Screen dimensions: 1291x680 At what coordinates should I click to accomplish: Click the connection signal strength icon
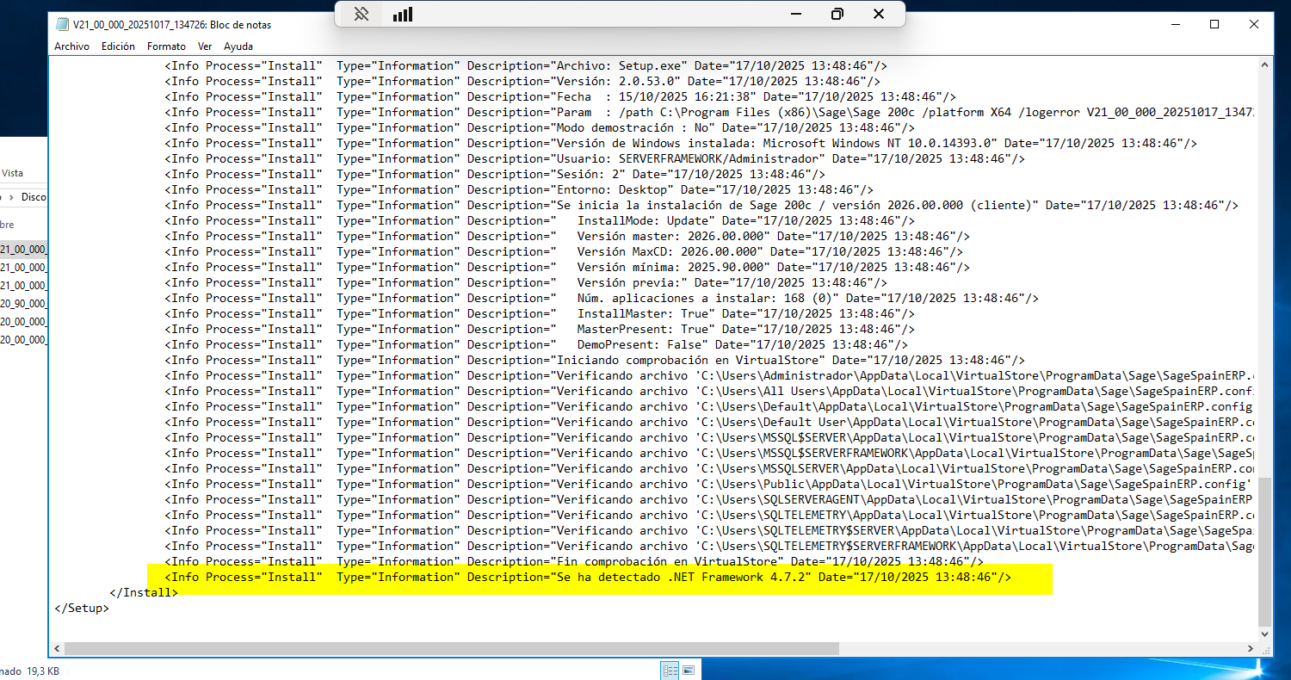tap(402, 14)
